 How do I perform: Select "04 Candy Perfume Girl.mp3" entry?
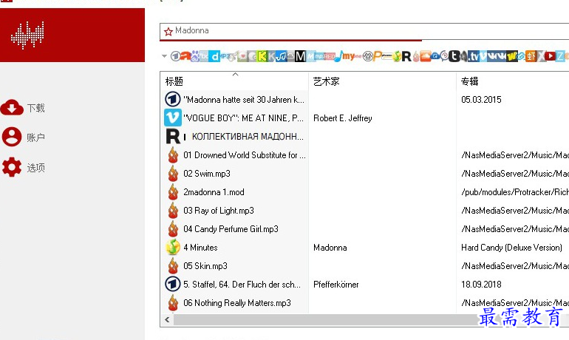231,229
